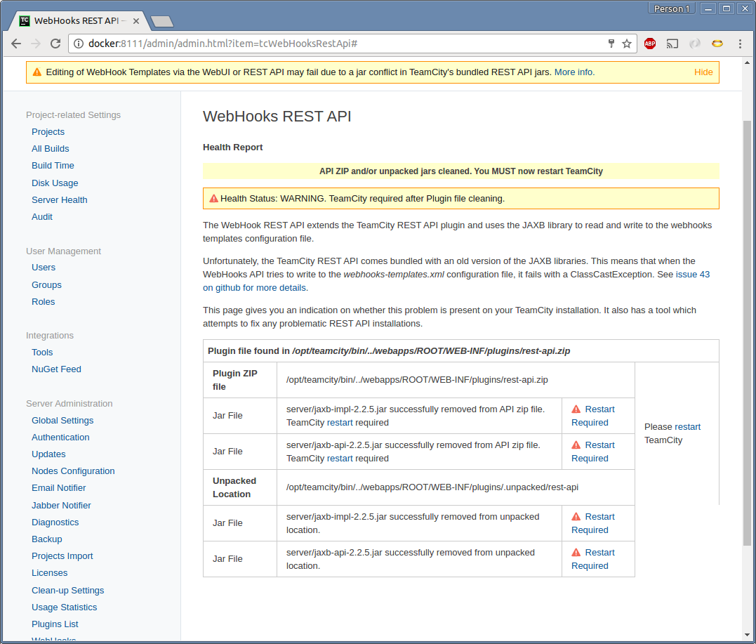The height and width of the screenshot is (644, 756).
Task: Open Disk Usage page
Action: pos(55,183)
